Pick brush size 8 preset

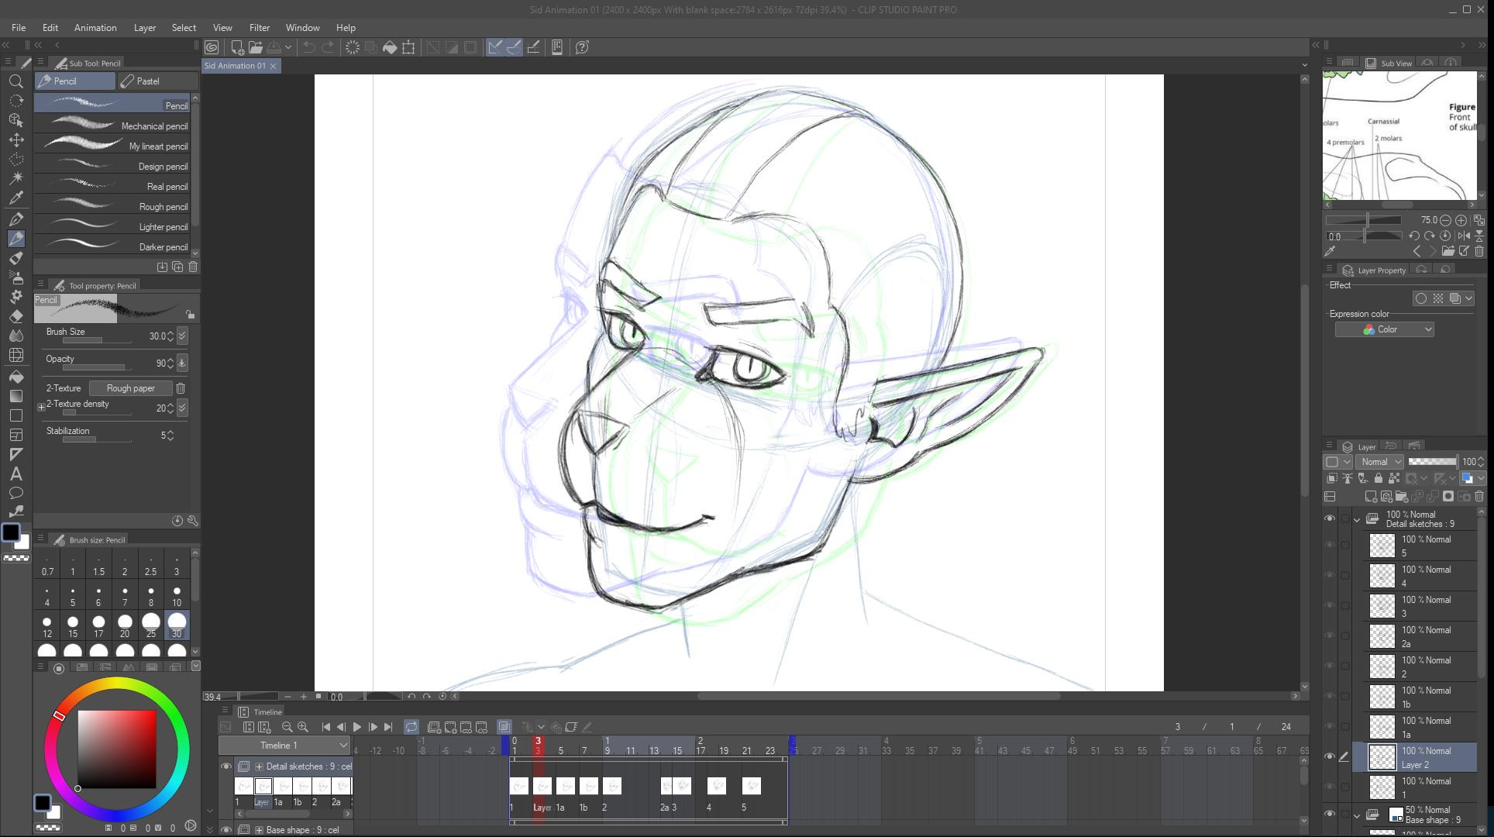click(x=151, y=595)
